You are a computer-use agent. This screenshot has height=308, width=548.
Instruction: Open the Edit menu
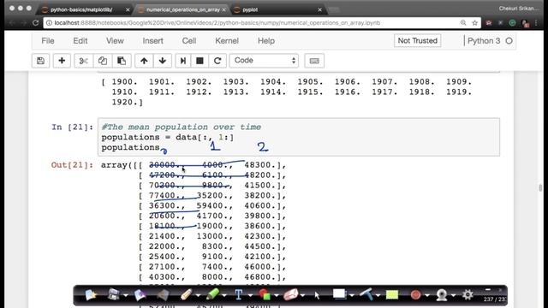point(80,41)
